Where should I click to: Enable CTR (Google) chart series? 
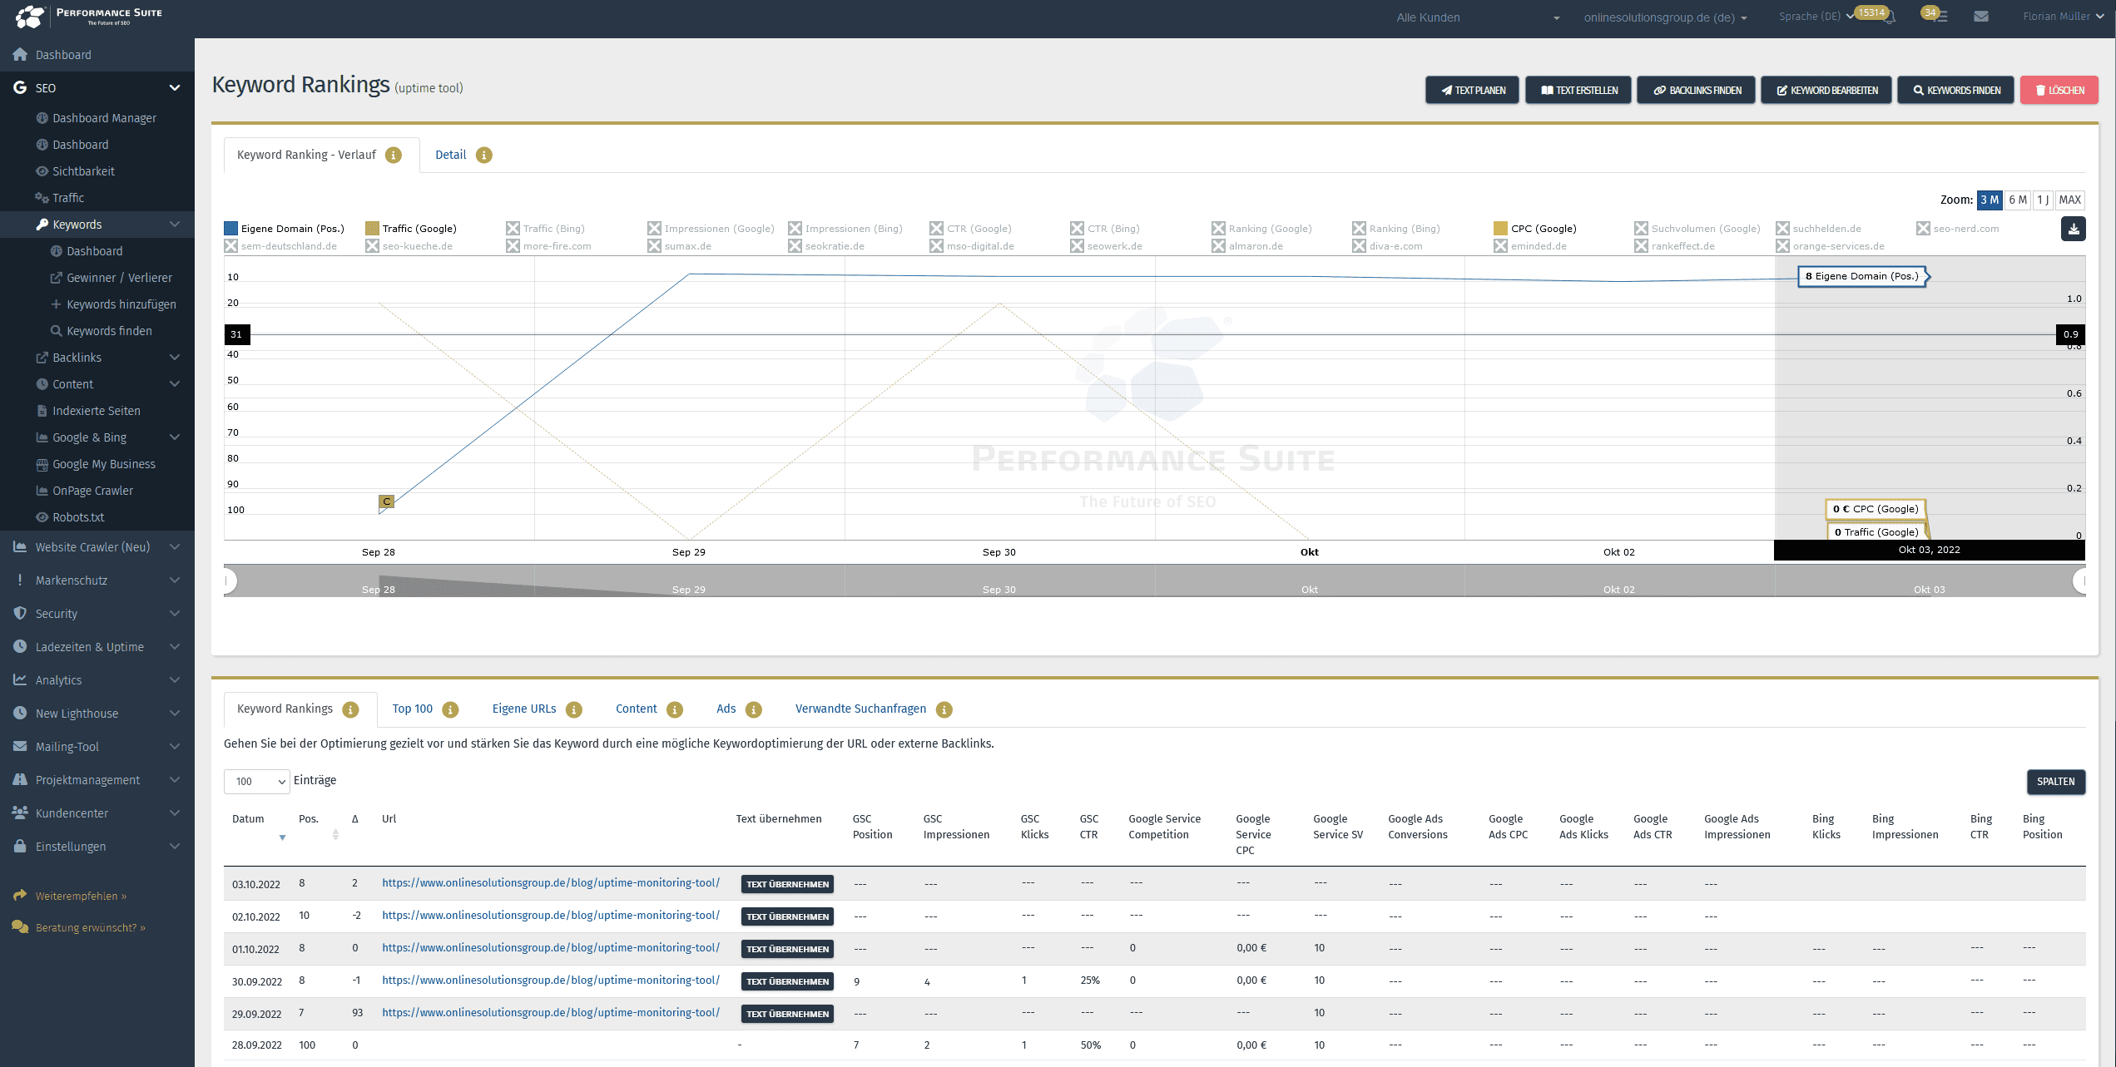[x=970, y=229]
